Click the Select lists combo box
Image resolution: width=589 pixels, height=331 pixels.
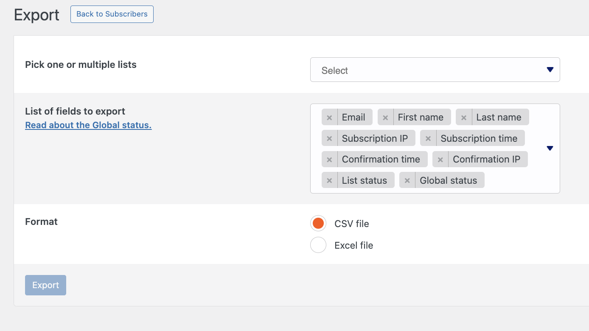pos(424,70)
